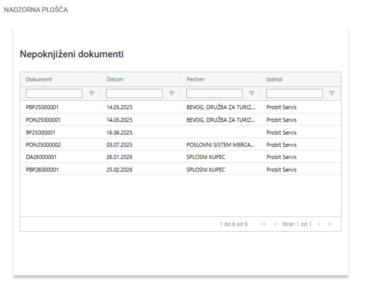Select document PBP26000001
This screenshot has height=287, width=369.
click(x=42, y=170)
